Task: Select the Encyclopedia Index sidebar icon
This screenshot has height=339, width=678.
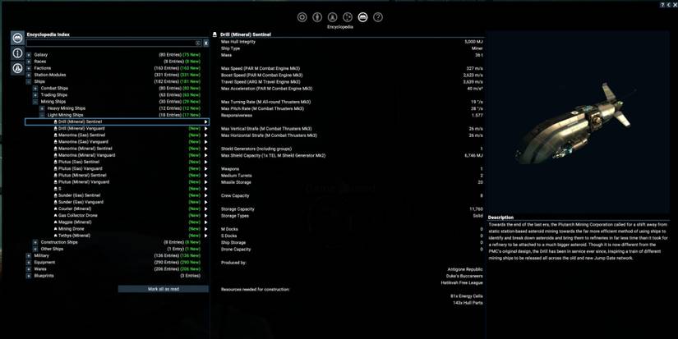Action: click(17, 38)
